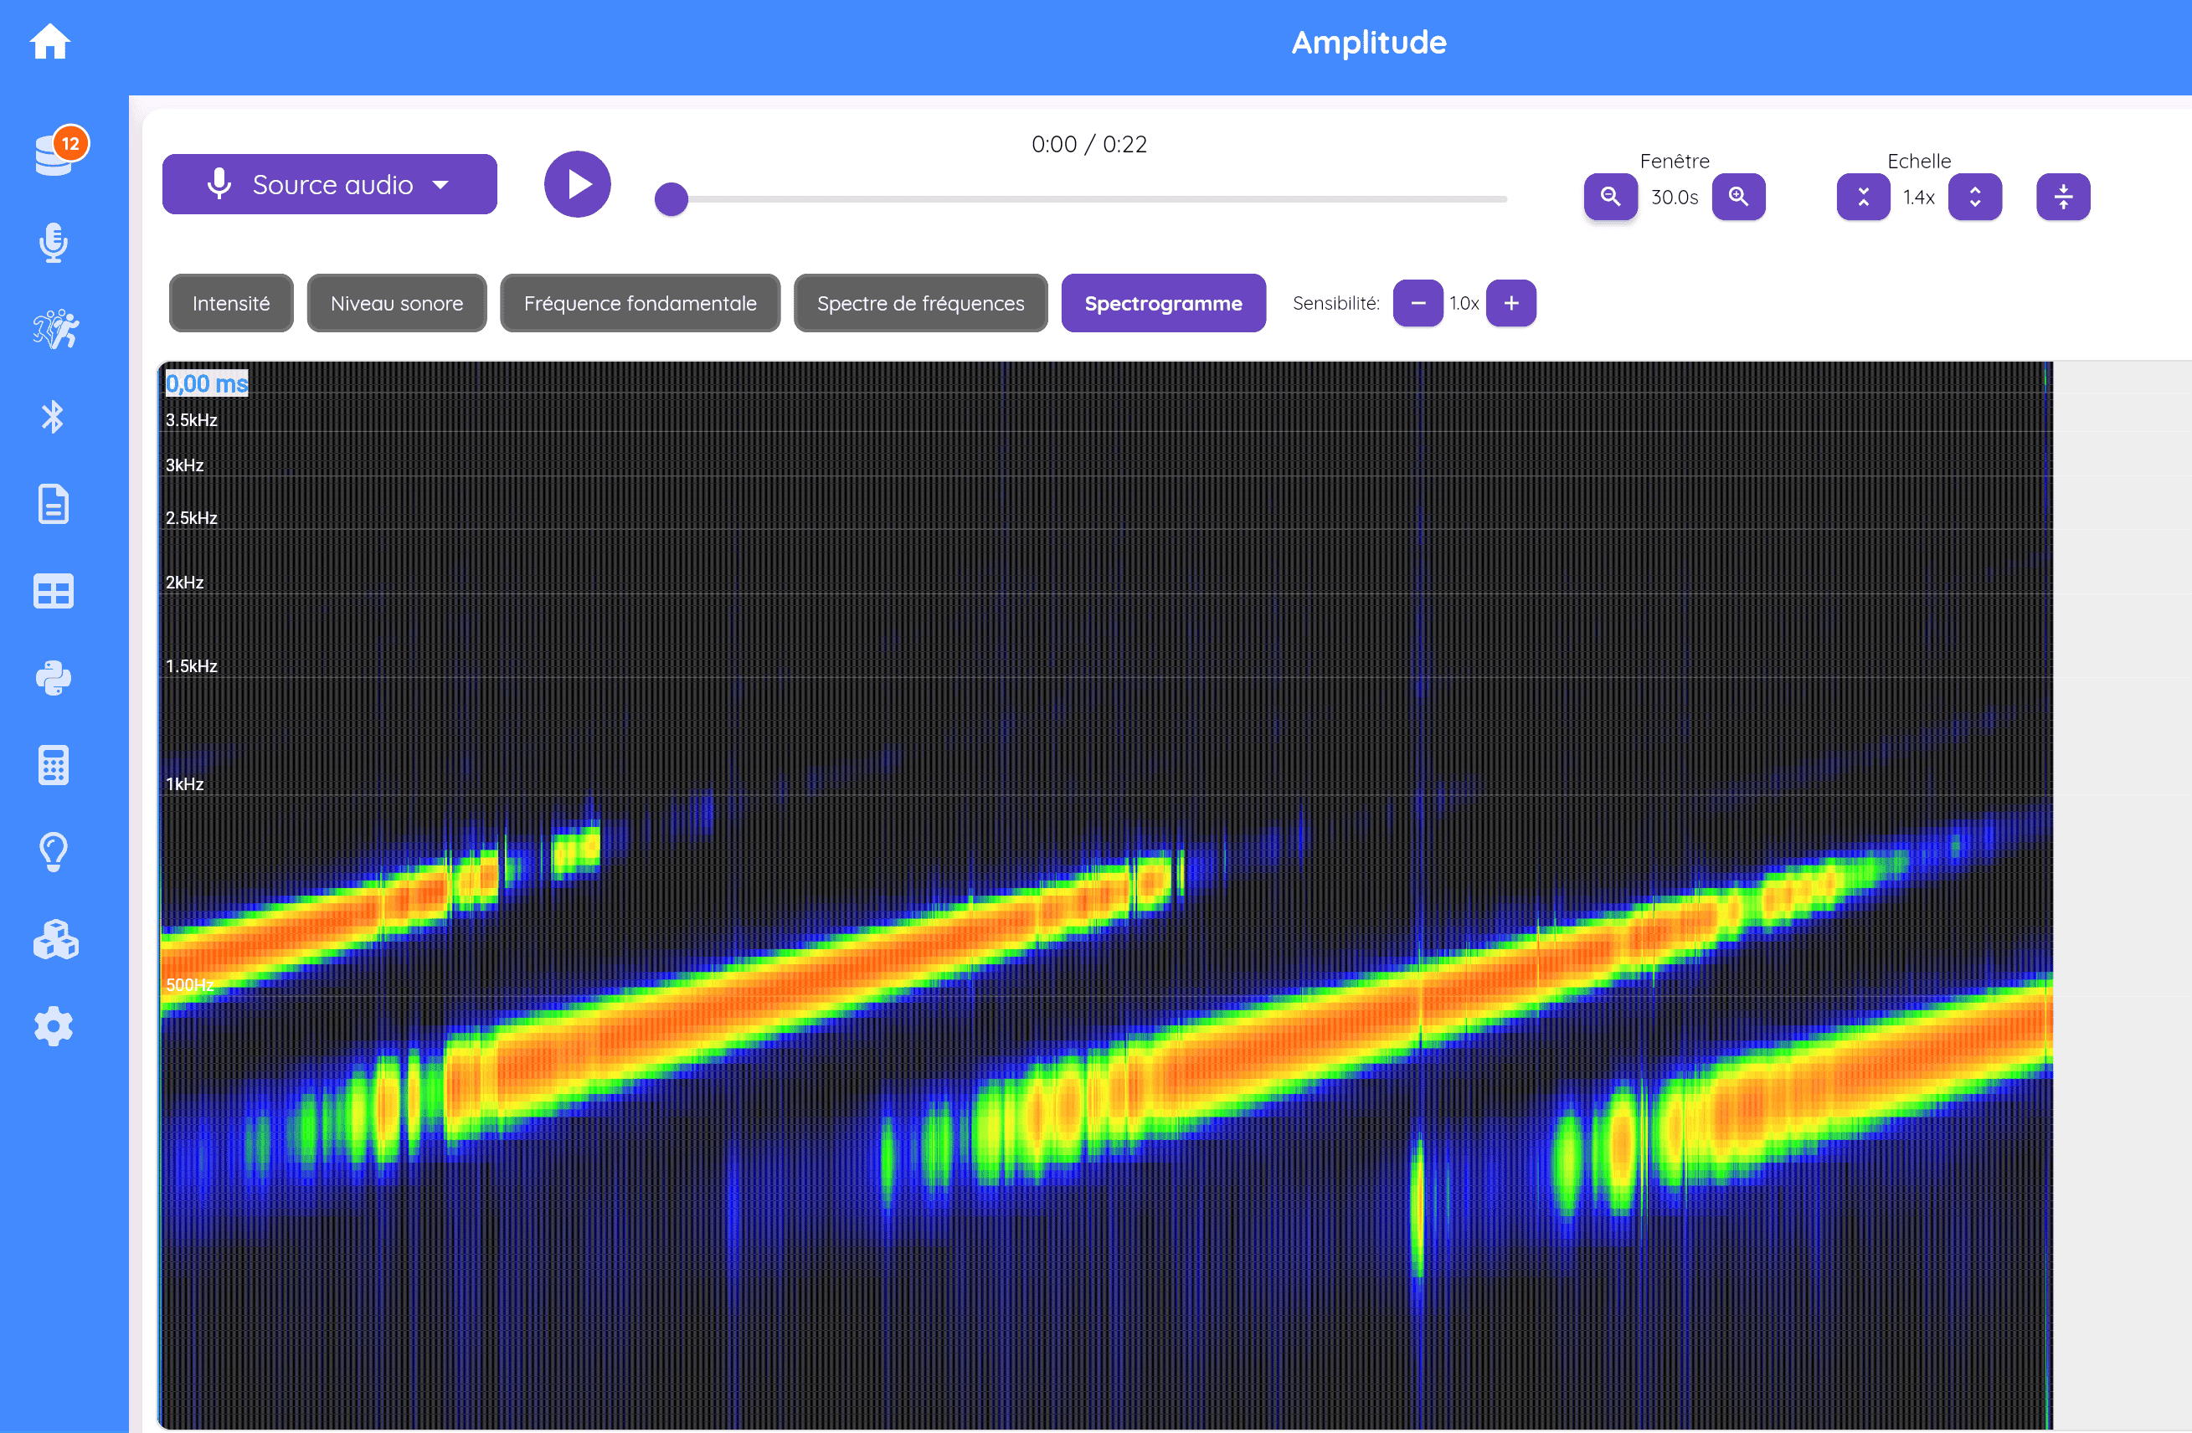Open the settings gear icon
2192x1433 pixels.
(x=54, y=1026)
